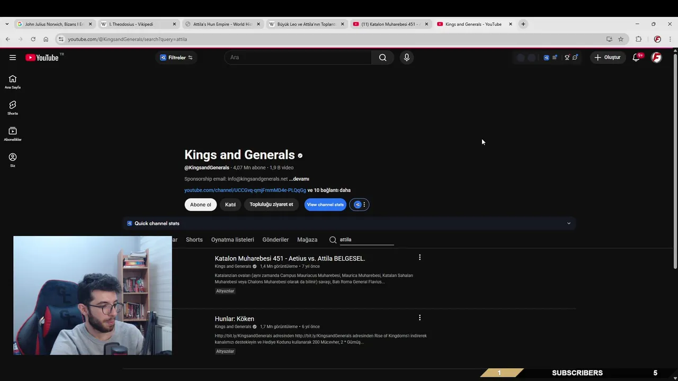
Task: Open the channel Shorts tab
Action: (x=194, y=240)
